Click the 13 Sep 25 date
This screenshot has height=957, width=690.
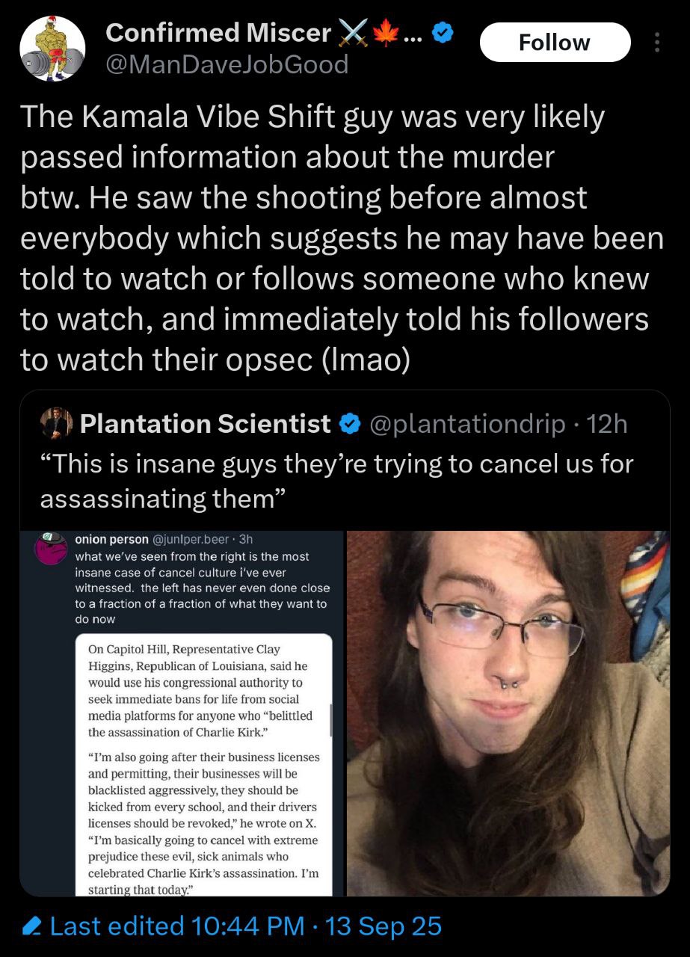coord(384,926)
